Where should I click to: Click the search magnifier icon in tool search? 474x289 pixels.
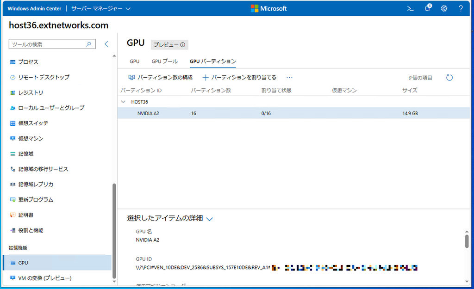88,44
